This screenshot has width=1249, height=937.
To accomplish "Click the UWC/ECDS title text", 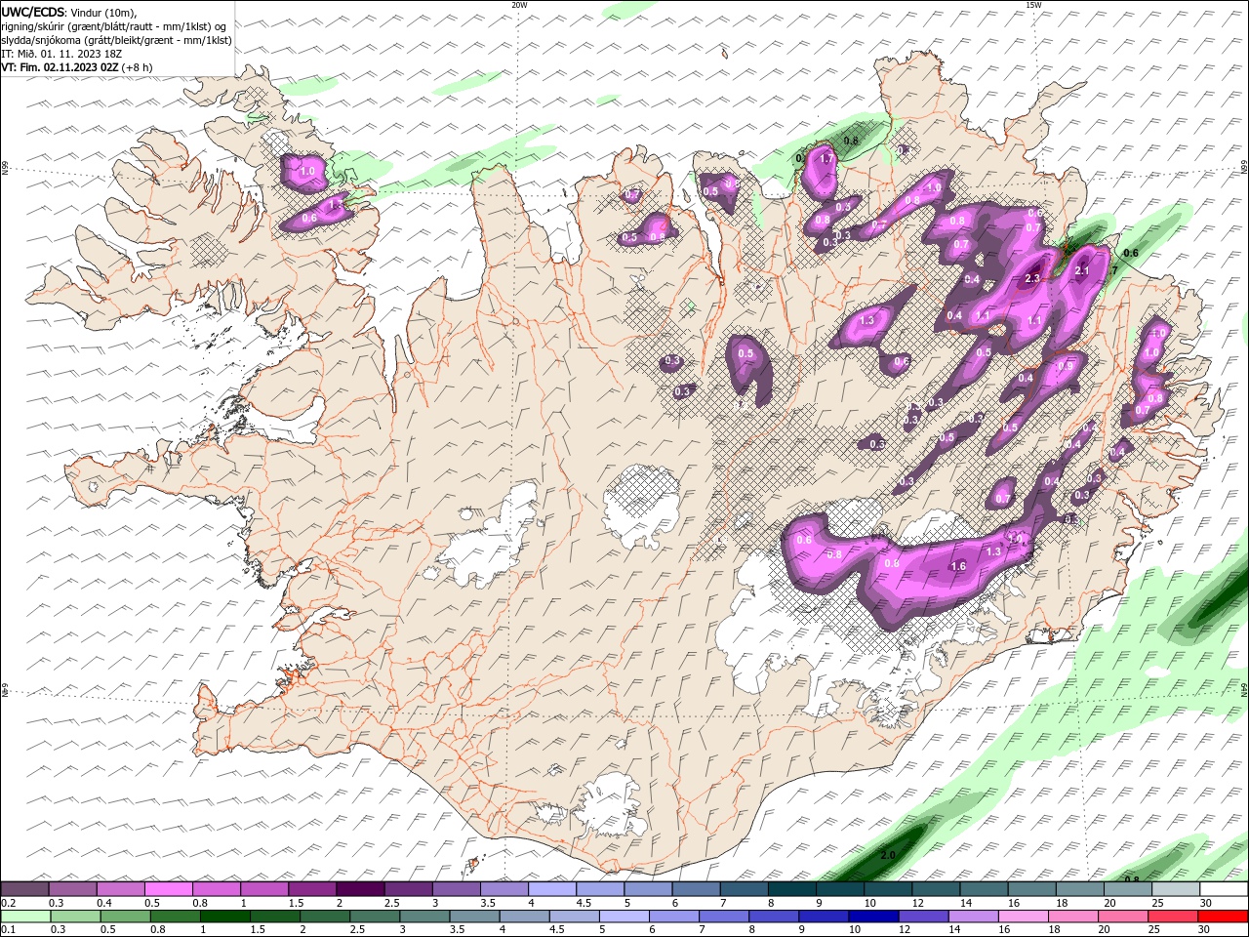I will (33, 12).
